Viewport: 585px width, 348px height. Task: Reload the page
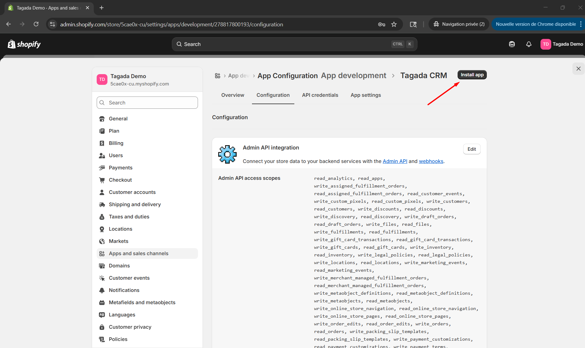click(x=36, y=24)
